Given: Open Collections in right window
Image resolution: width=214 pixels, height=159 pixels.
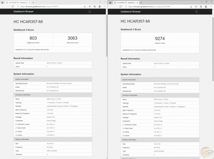Looking at the screenshot, I should pos(201,7).
